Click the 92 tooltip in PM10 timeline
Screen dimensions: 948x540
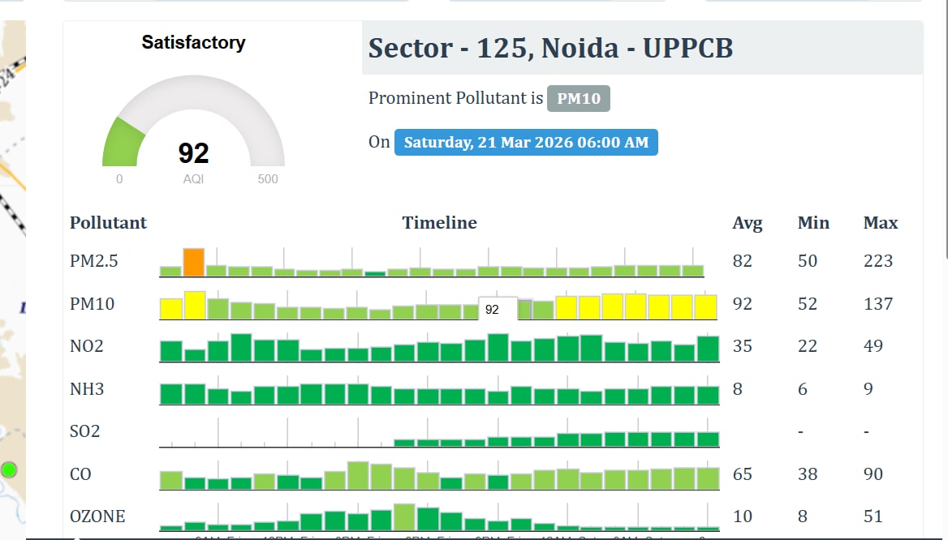tap(492, 309)
